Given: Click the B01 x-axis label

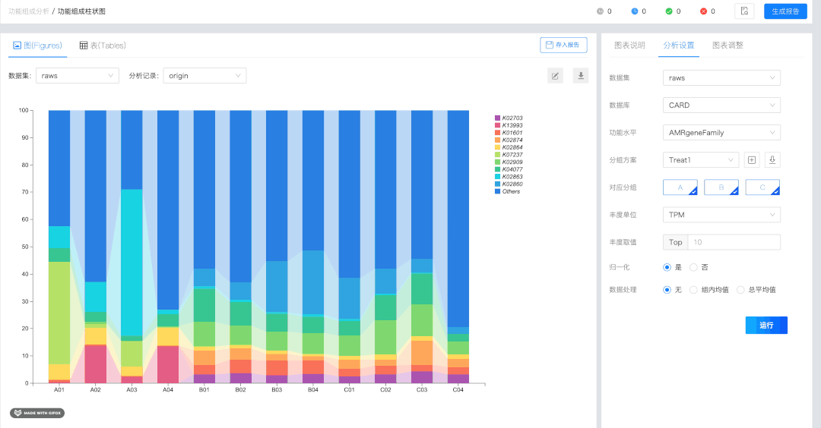Looking at the screenshot, I should [x=204, y=390].
